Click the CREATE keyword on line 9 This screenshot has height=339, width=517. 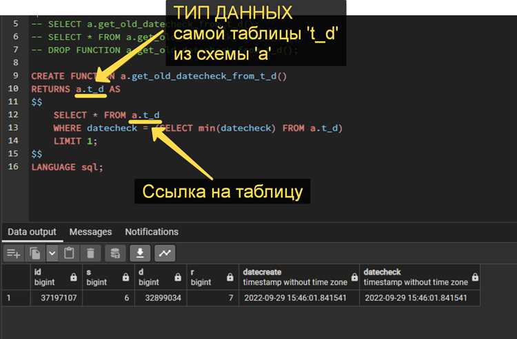tap(48, 76)
